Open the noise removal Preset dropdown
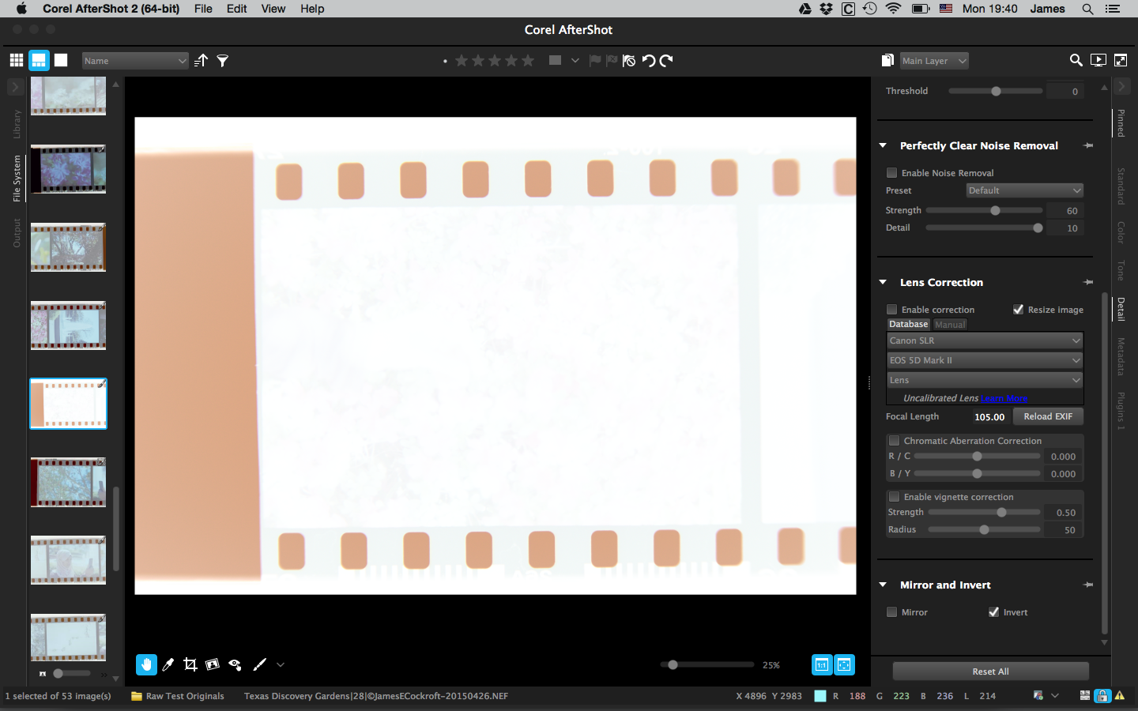 click(x=1024, y=190)
